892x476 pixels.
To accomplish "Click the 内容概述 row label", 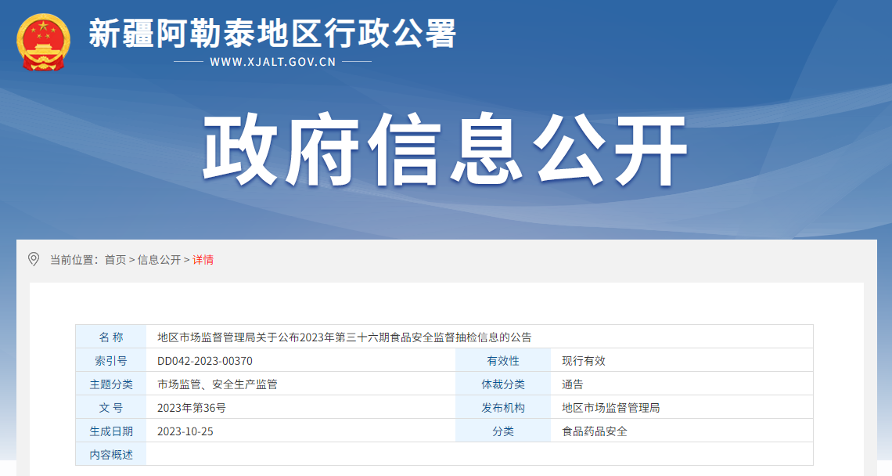I will 111,455.
